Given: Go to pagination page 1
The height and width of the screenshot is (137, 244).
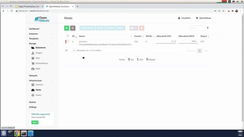Looking at the screenshot, I should click(199, 51).
